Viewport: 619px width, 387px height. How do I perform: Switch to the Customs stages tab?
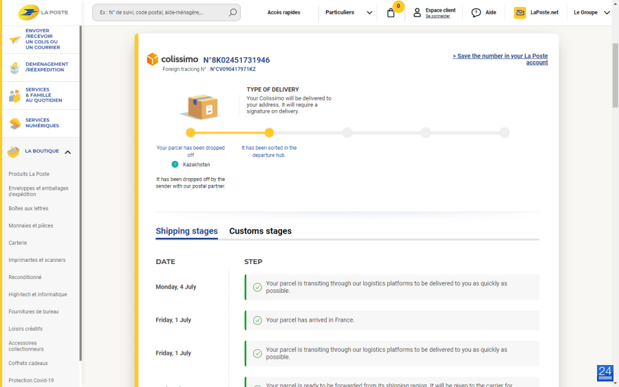tap(260, 231)
